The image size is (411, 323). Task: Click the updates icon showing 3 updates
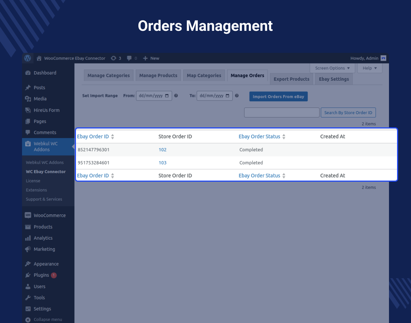(113, 58)
